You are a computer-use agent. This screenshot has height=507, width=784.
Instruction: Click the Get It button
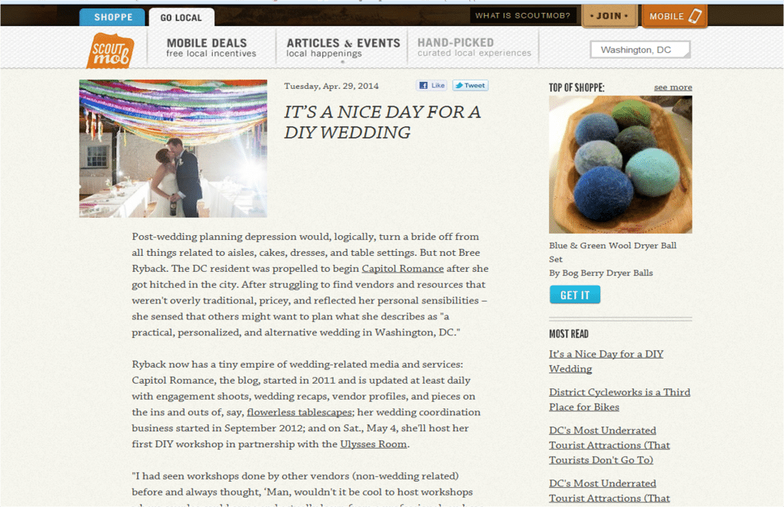574,295
